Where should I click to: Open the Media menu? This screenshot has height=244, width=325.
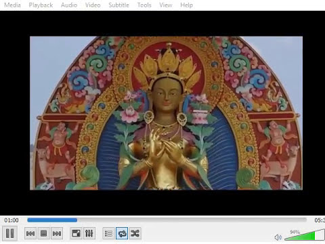pyautogui.click(x=12, y=5)
